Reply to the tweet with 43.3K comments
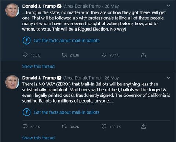This screenshot has width=176, height=142. tap(25, 127)
